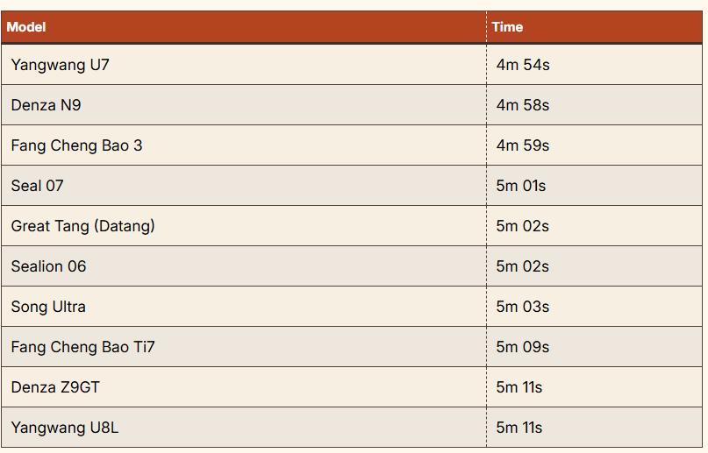Click the Fang Cheng Bao Ti7 cell
The image size is (708, 453).
pos(82,347)
